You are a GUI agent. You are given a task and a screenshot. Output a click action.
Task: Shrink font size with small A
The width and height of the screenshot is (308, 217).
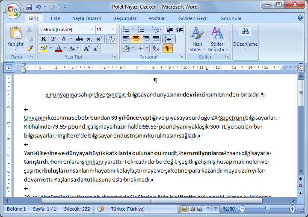coord(96,48)
